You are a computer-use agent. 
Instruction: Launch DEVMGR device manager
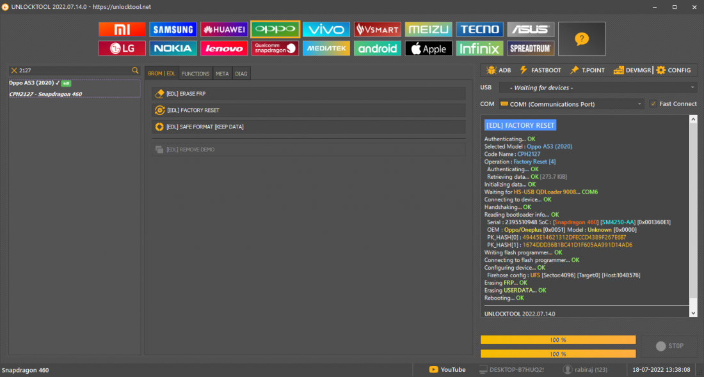(x=632, y=70)
